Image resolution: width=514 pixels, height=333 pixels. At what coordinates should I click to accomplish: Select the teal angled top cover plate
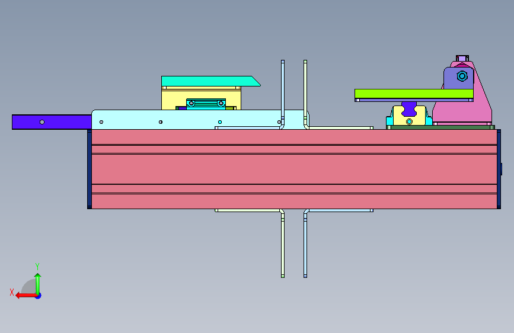(210, 81)
